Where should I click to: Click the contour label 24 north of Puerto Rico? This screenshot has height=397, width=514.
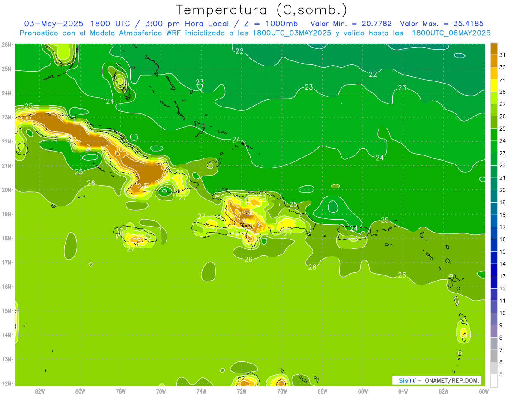354,228
